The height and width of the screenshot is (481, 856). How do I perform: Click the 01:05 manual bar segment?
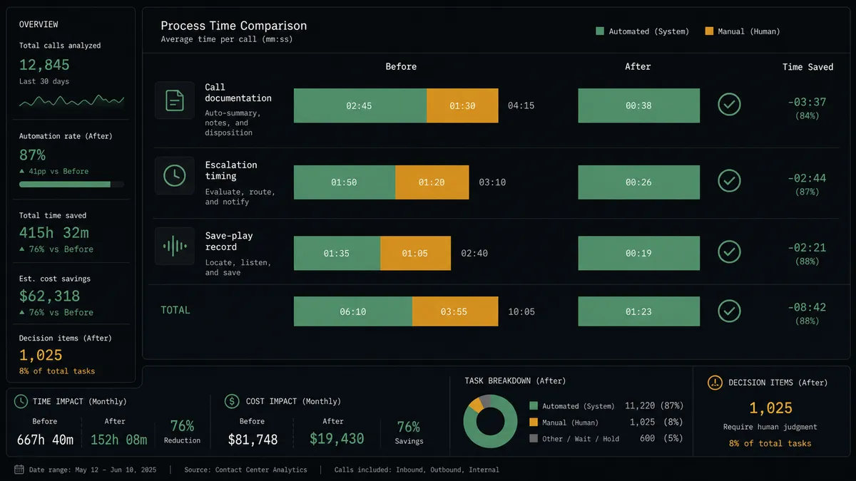[415, 253]
